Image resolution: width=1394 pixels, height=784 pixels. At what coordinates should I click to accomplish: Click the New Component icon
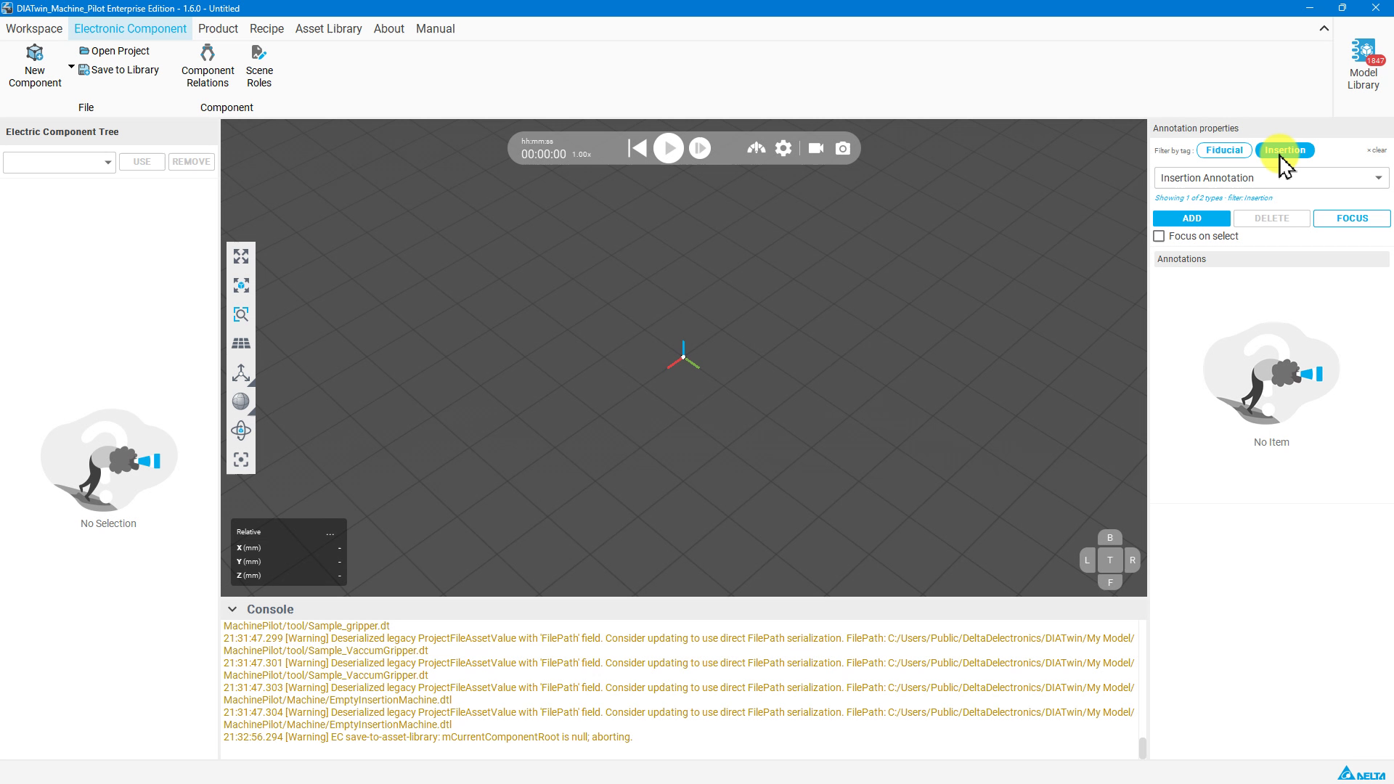coord(34,53)
